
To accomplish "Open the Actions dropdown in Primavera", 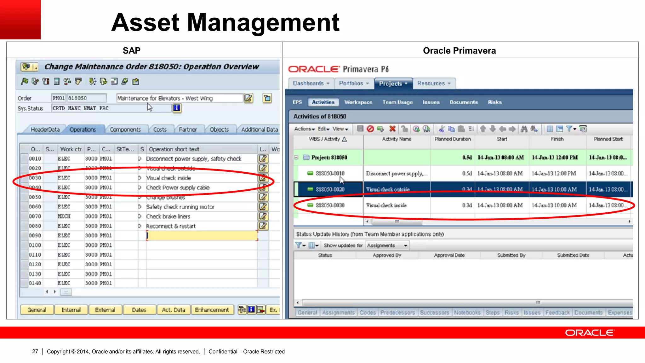I will click(304, 129).
